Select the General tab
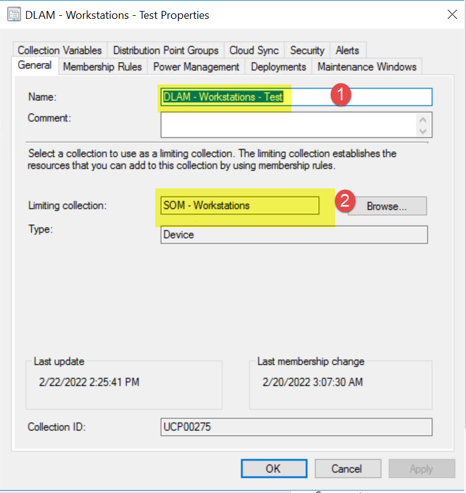 35,66
